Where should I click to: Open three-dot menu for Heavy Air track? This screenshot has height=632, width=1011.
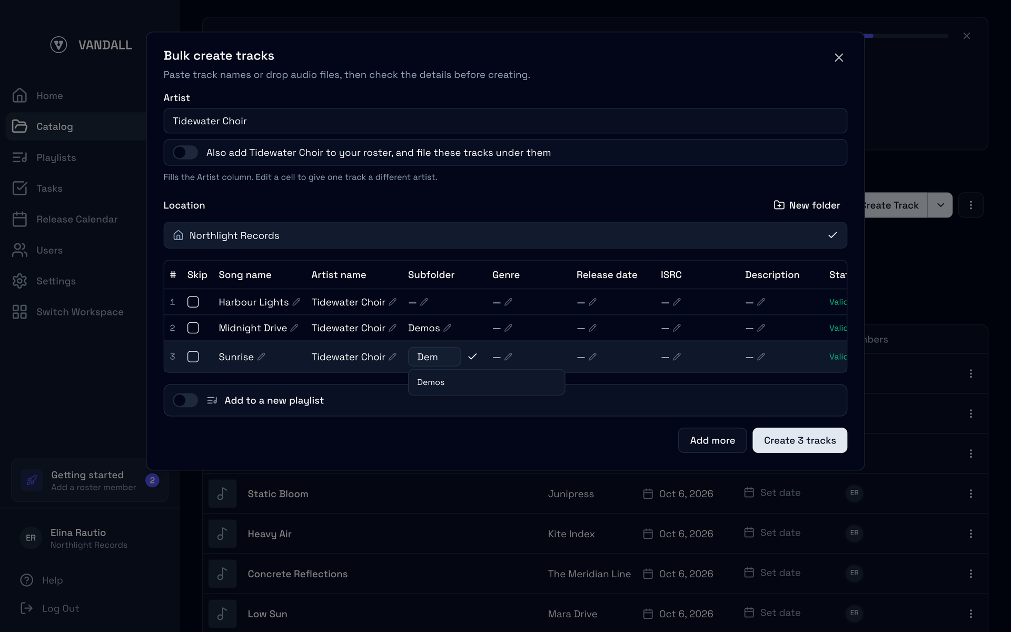pos(970,534)
